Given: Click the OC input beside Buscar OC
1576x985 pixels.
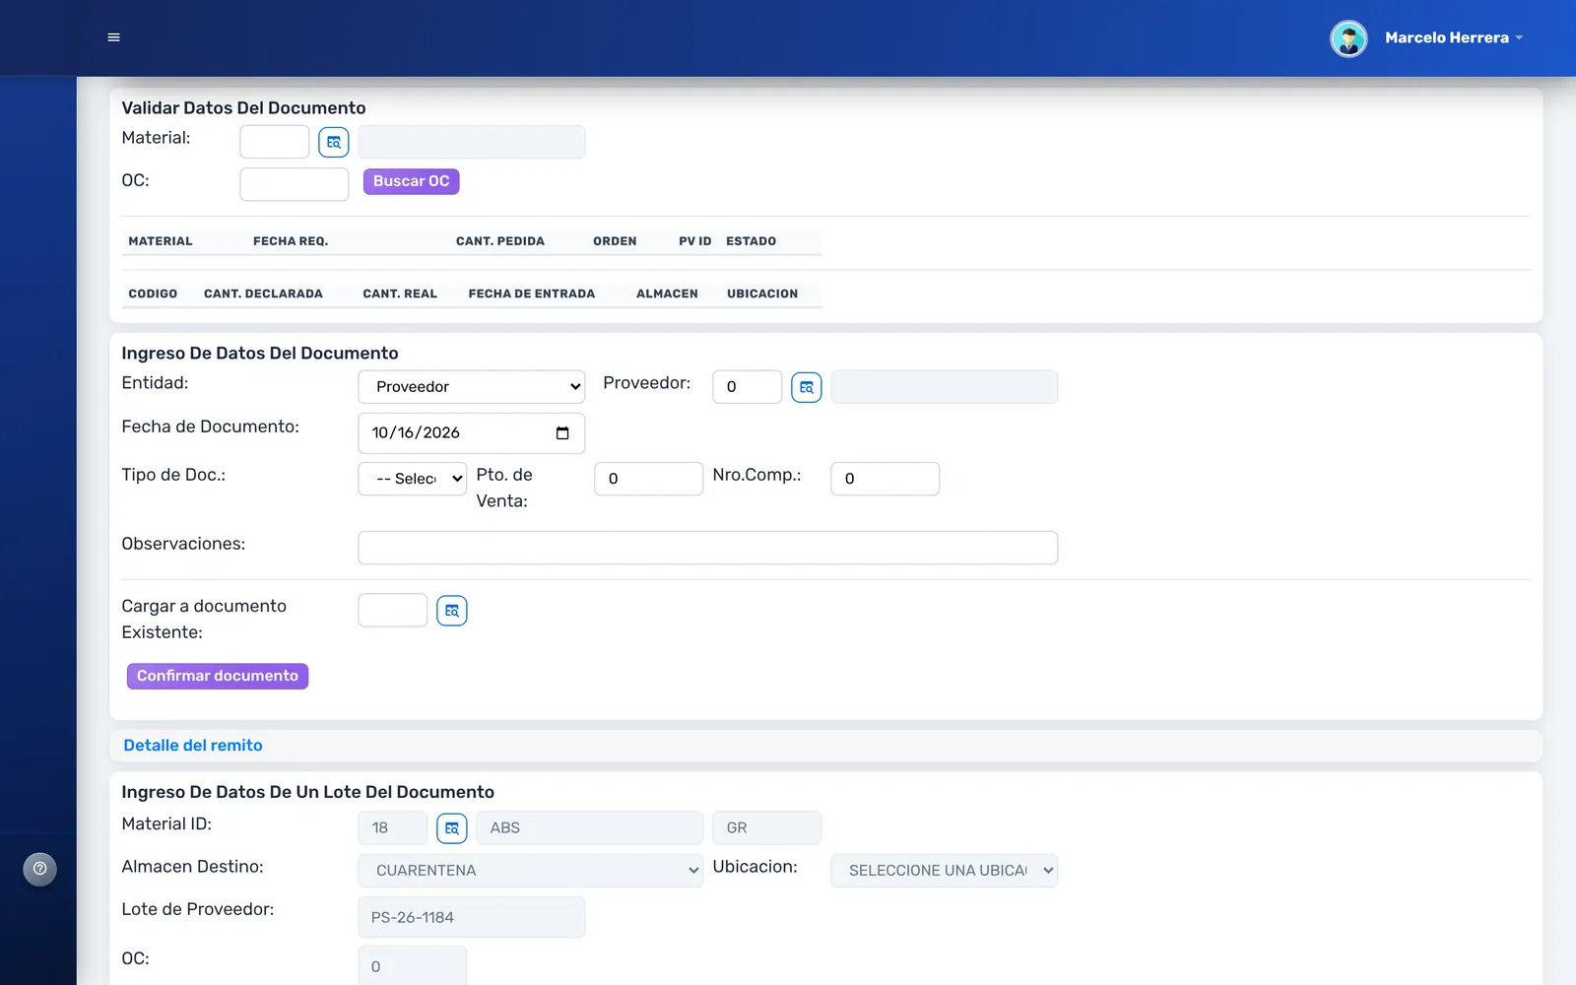Looking at the screenshot, I should click(x=295, y=184).
